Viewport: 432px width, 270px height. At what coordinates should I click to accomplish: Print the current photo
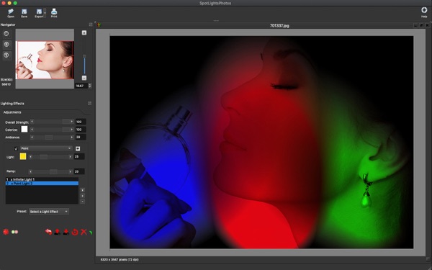pyautogui.click(x=54, y=13)
